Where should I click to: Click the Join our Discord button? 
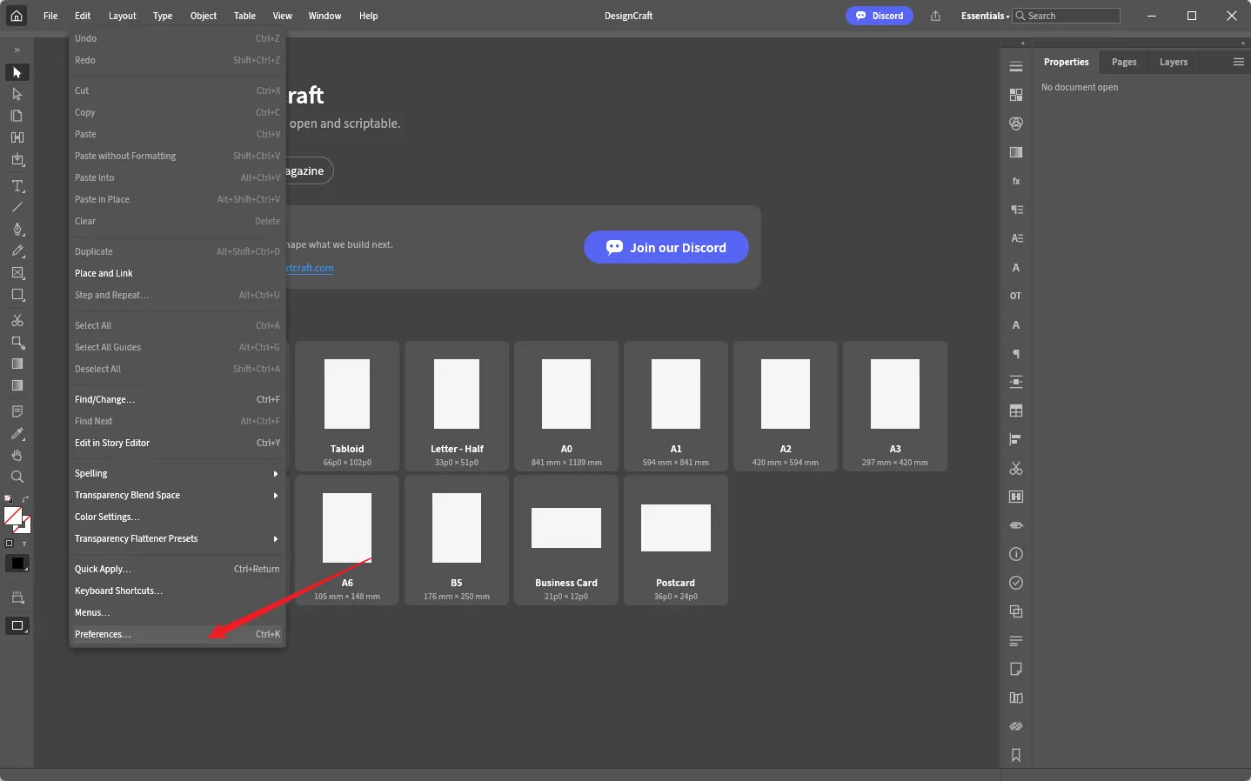click(x=666, y=247)
